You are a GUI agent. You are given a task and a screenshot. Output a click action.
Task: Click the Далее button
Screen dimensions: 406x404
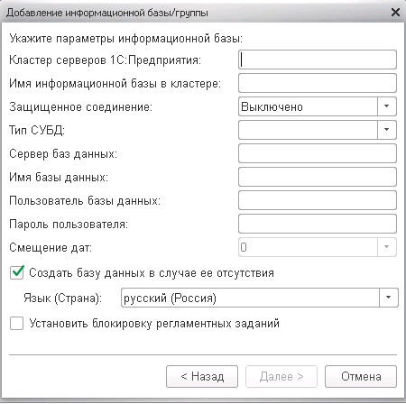click(x=281, y=376)
